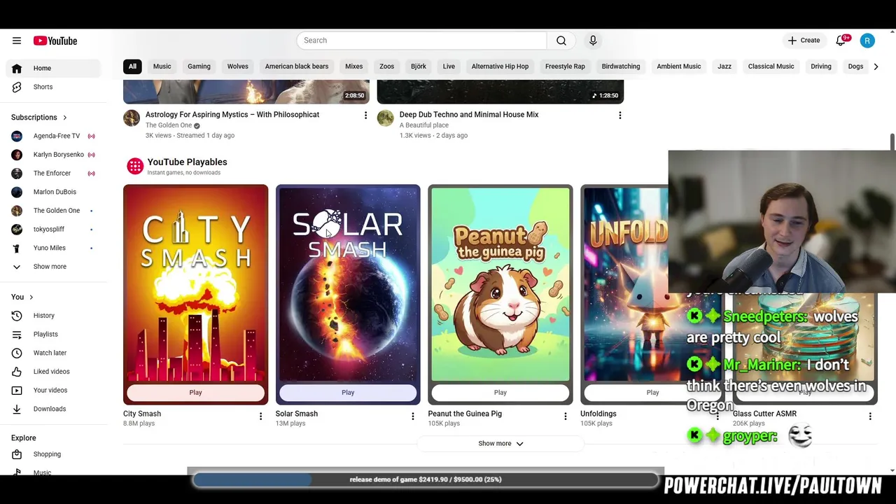Play the Solar Smash game
This screenshot has height=504, width=896.
point(348,393)
